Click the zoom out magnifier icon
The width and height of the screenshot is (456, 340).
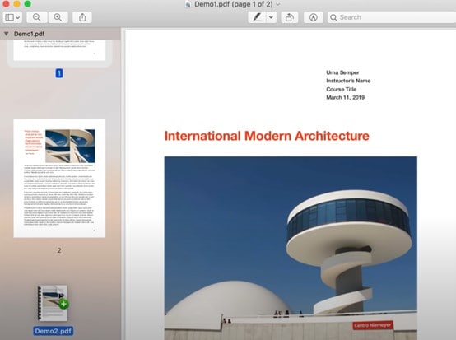[37, 17]
